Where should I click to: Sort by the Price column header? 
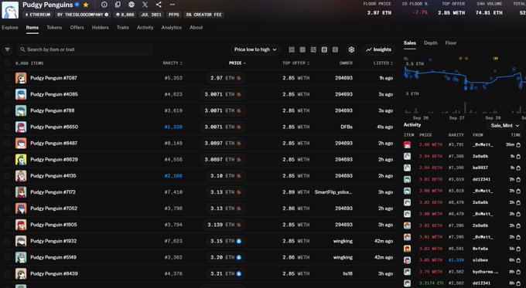pos(237,63)
